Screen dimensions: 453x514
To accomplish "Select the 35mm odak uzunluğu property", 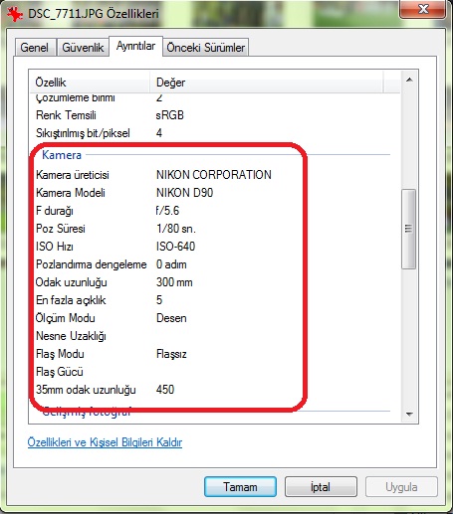I will 86,390.
